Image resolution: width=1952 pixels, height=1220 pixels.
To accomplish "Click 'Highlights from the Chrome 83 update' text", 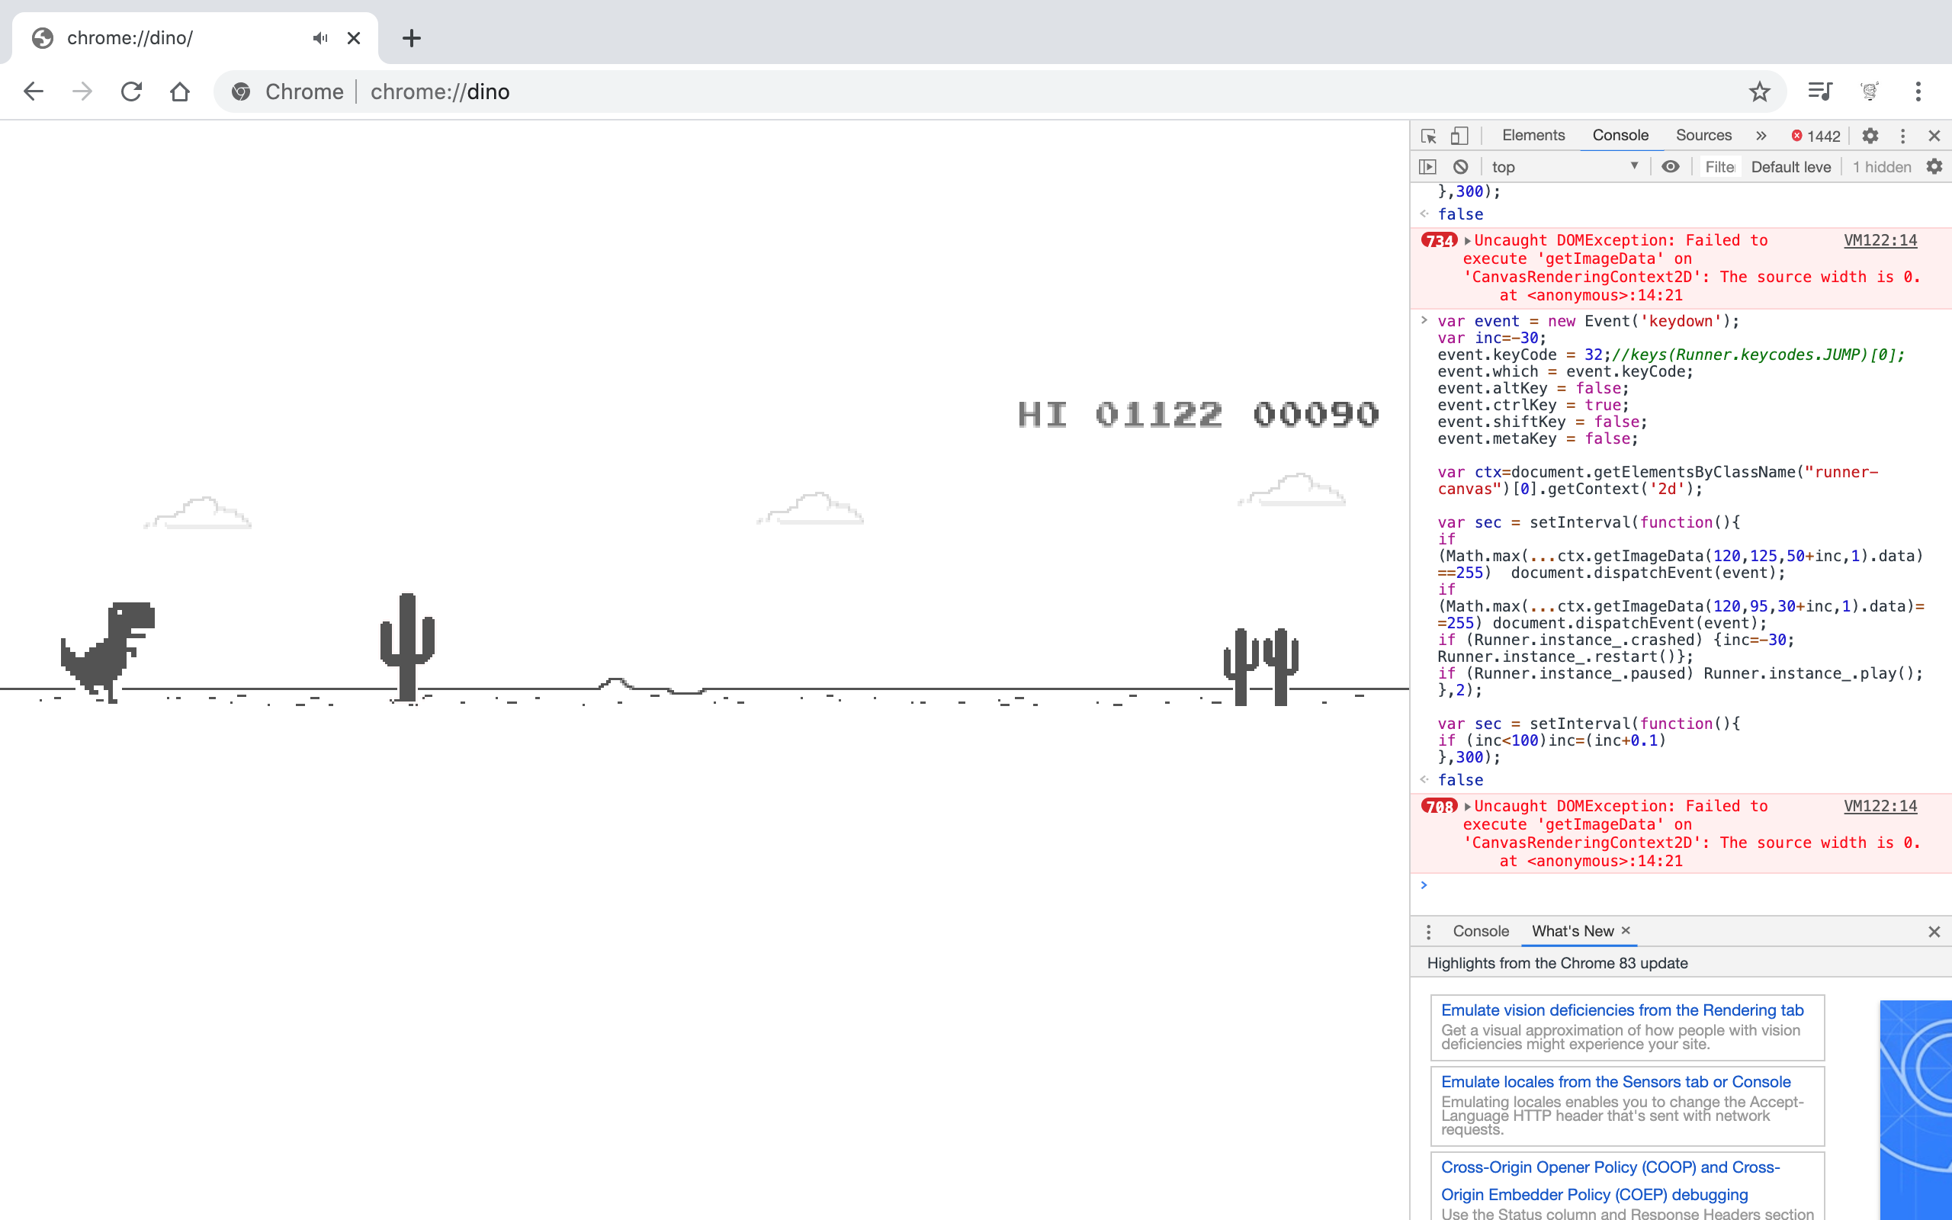I will 1557,963.
